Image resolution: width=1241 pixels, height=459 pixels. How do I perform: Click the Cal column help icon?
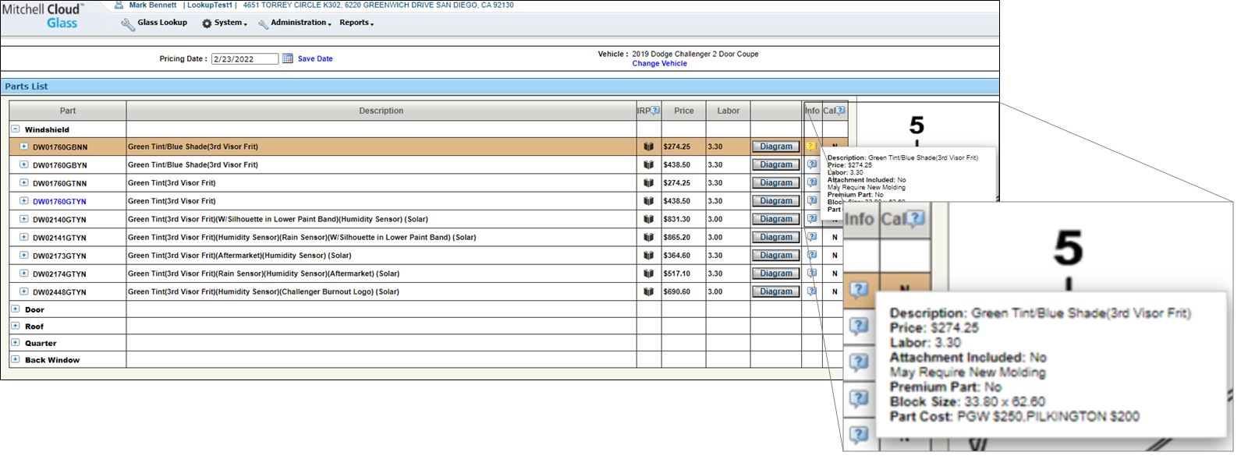click(840, 111)
